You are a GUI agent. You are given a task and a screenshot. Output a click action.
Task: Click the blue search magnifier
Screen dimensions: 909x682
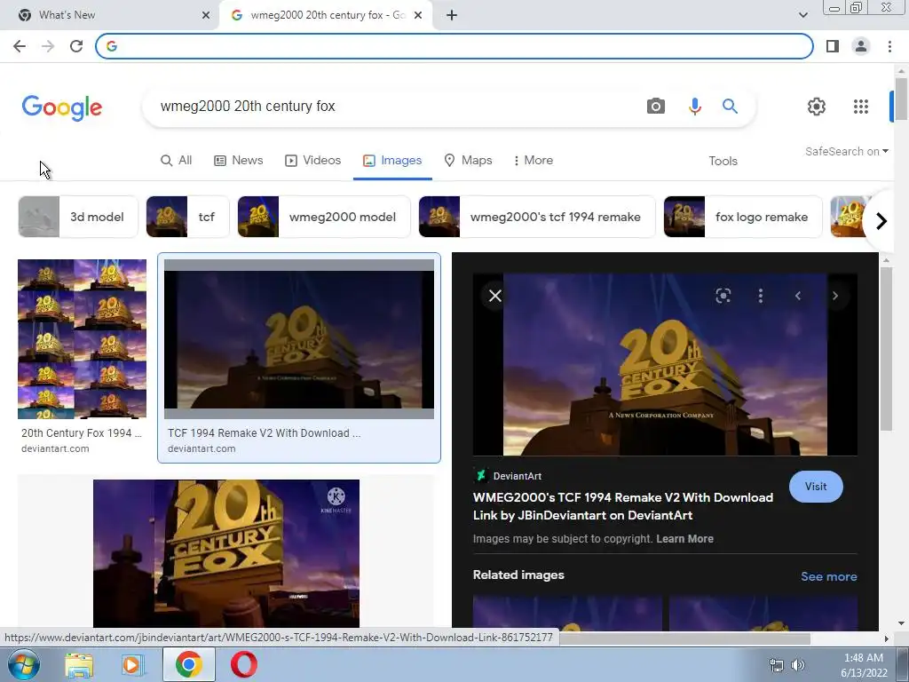coord(730,107)
